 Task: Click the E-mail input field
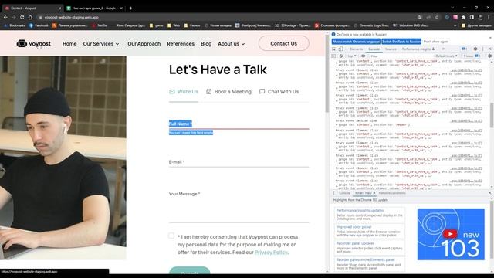[x=239, y=162]
